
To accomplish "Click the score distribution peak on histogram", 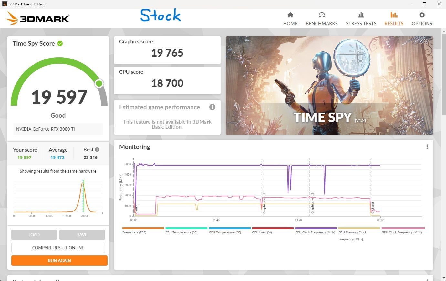I will coord(83,184).
